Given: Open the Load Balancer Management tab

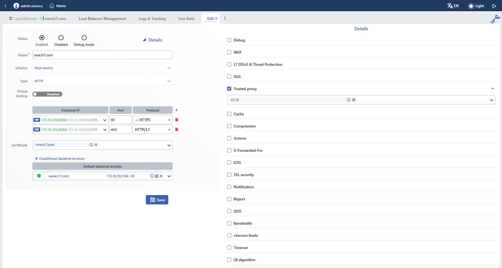Looking at the screenshot, I should tap(102, 19).
